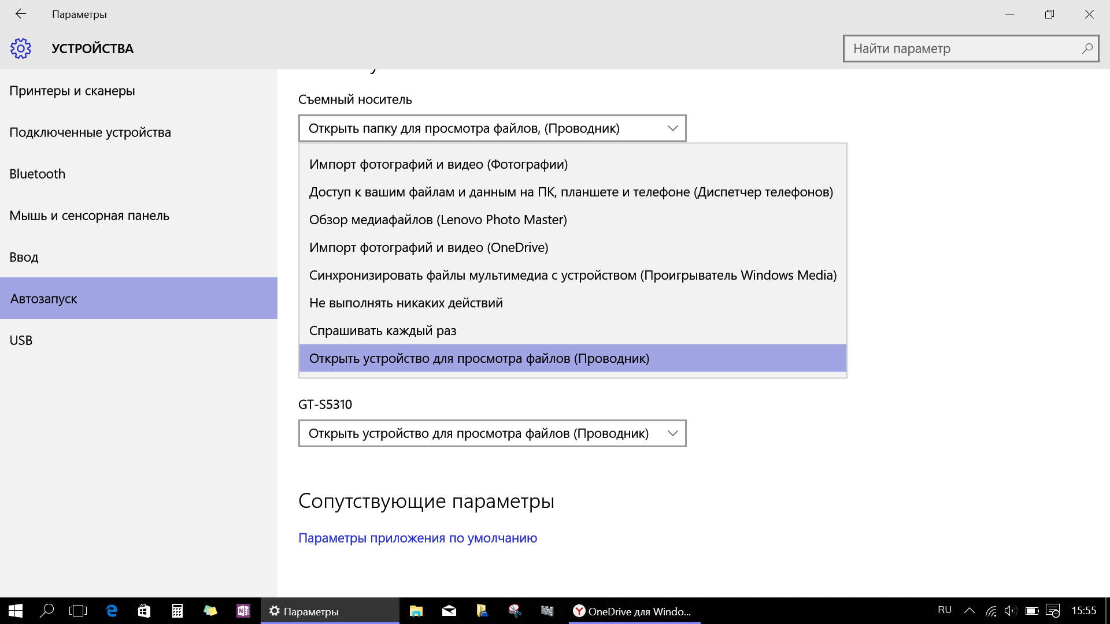Select the Ввод sidebar item
Image resolution: width=1110 pixels, height=624 pixels.
click(139, 257)
